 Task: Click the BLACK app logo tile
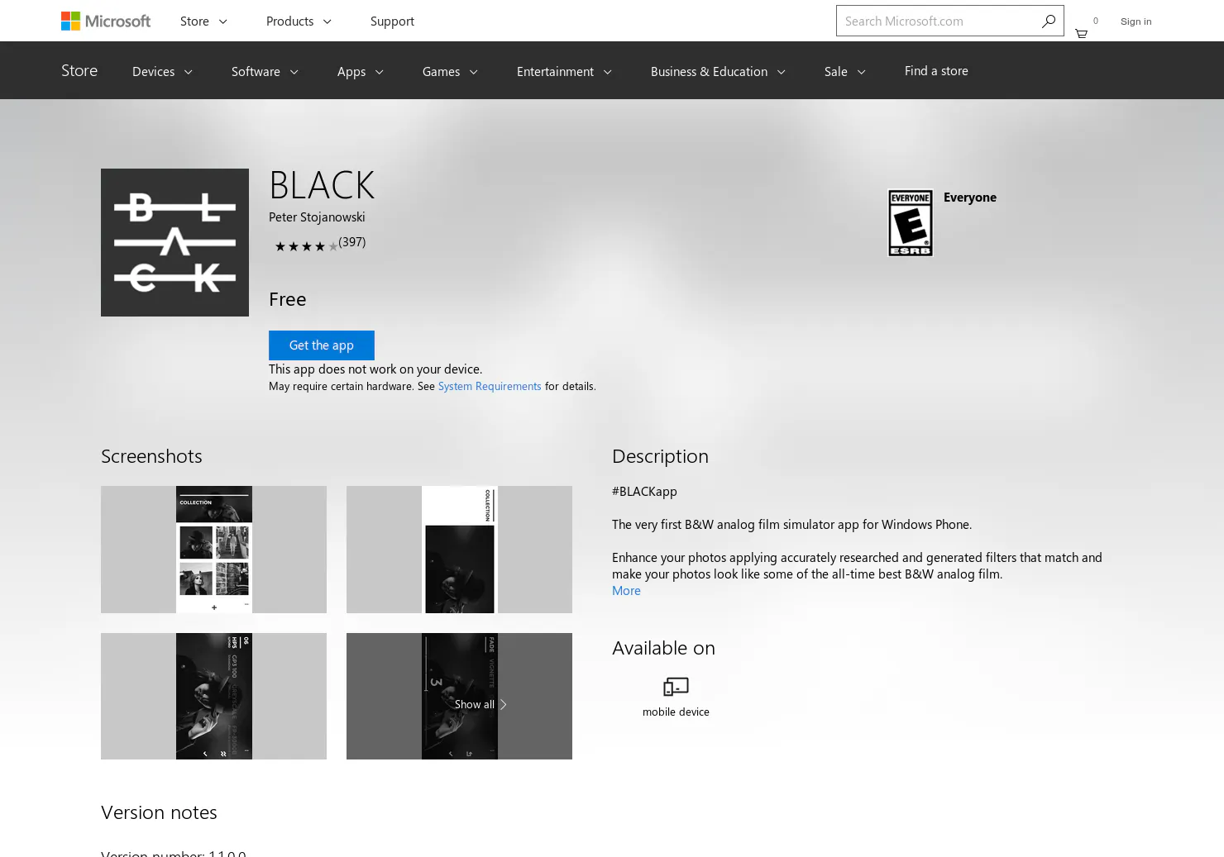[x=175, y=242]
